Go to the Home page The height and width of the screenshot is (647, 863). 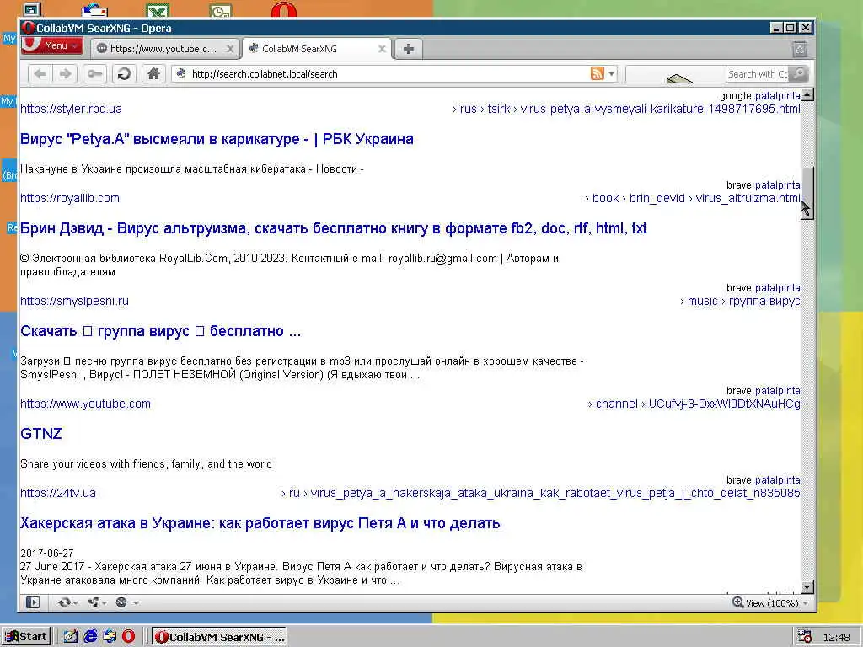[153, 74]
